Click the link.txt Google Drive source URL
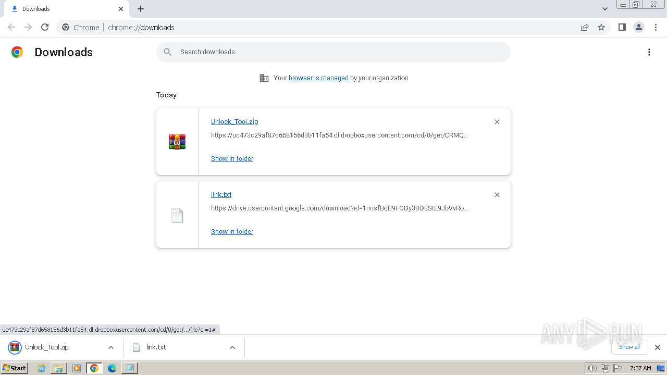This screenshot has width=667, height=375. [339, 208]
